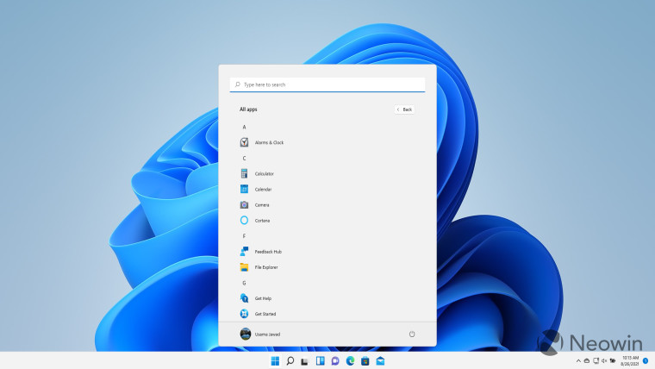The height and width of the screenshot is (369, 655).
Task: Open Usama Javed account menu
Action: pos(259,334)
